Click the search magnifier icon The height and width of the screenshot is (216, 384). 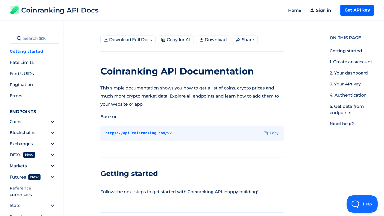pos(19,38)
